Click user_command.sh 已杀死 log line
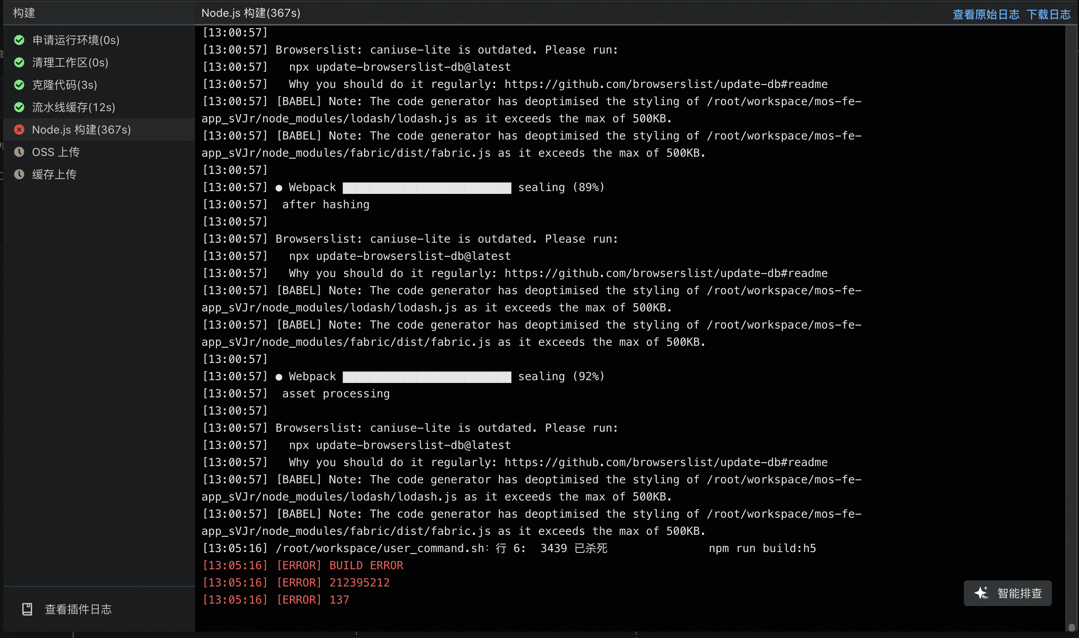This screenshot has height=638, width=1079. click(509, 548)
